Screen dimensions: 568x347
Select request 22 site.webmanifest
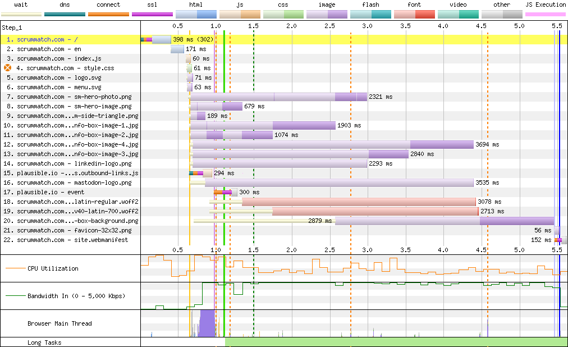click(x=66, y=240)
